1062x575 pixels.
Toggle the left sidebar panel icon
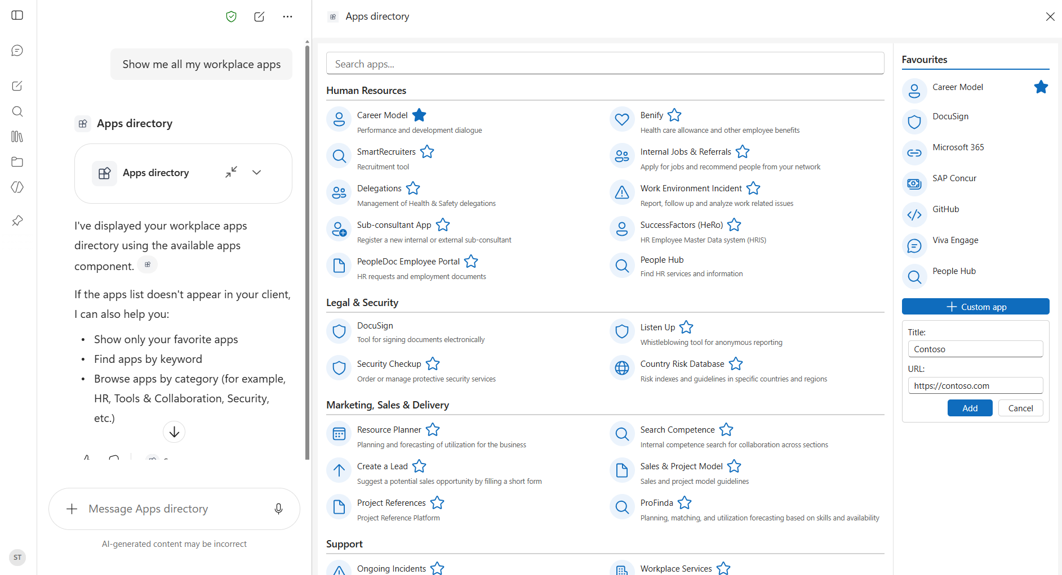[17, 15]
